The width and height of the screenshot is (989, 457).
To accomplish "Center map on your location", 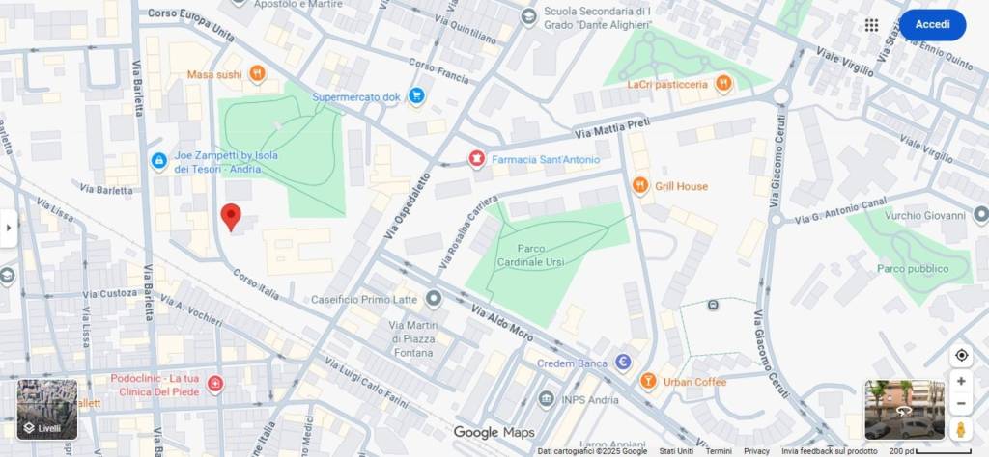I will (961, 356).
